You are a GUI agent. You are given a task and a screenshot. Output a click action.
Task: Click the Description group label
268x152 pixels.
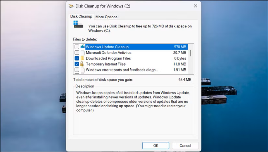85,86
